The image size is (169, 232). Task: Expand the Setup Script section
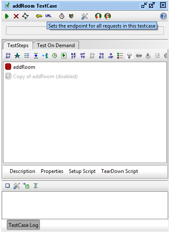click(x=82, y=171)
